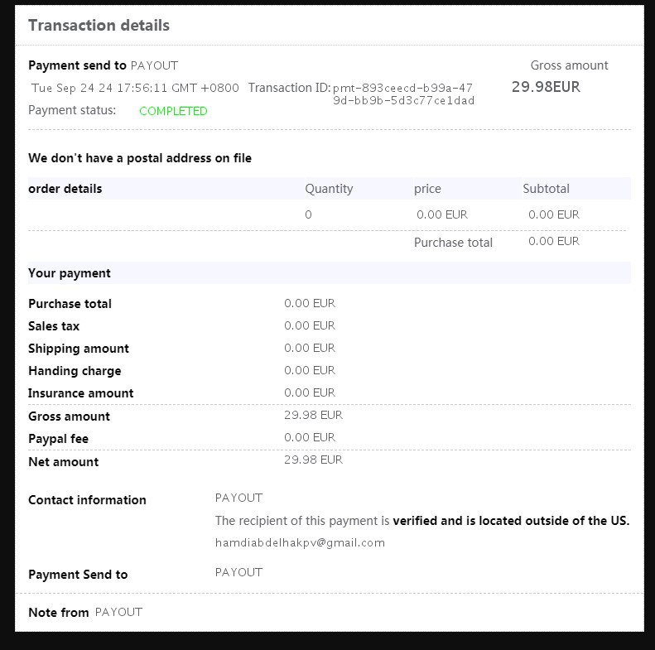Screen dimensions: 655x650
Task: Click the transaction ID text
Action: coord(403,94)
